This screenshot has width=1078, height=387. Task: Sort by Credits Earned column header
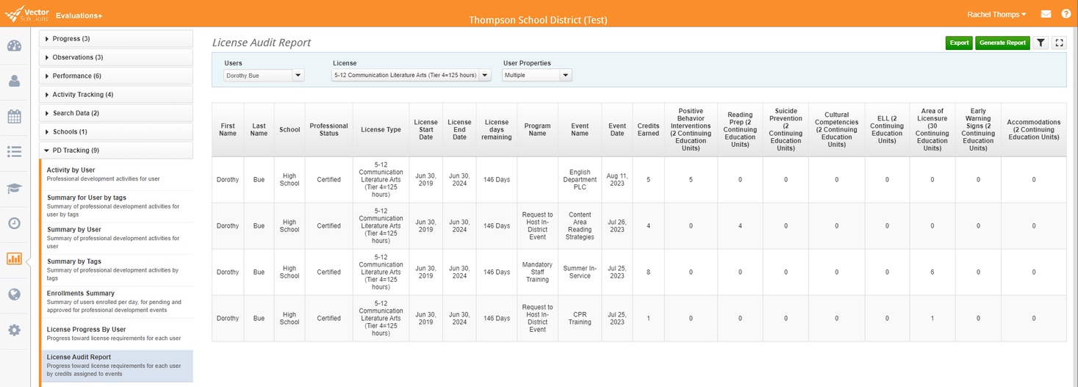tap(648, 129)
